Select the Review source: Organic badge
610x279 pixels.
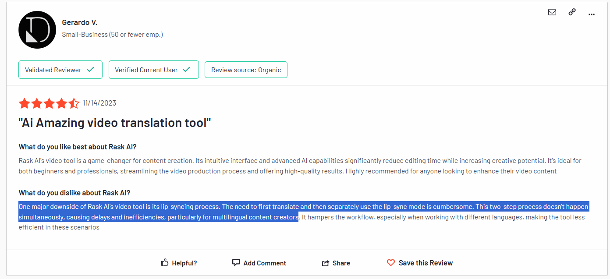246,70
